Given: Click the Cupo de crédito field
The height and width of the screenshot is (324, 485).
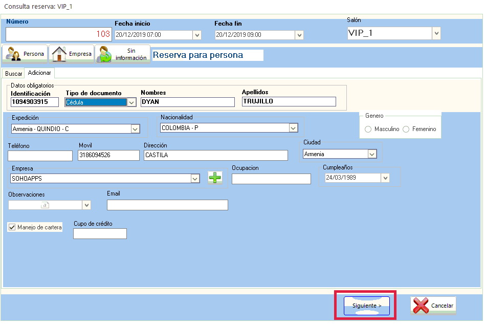Looking at the screenshot, I should click(100, 233).
